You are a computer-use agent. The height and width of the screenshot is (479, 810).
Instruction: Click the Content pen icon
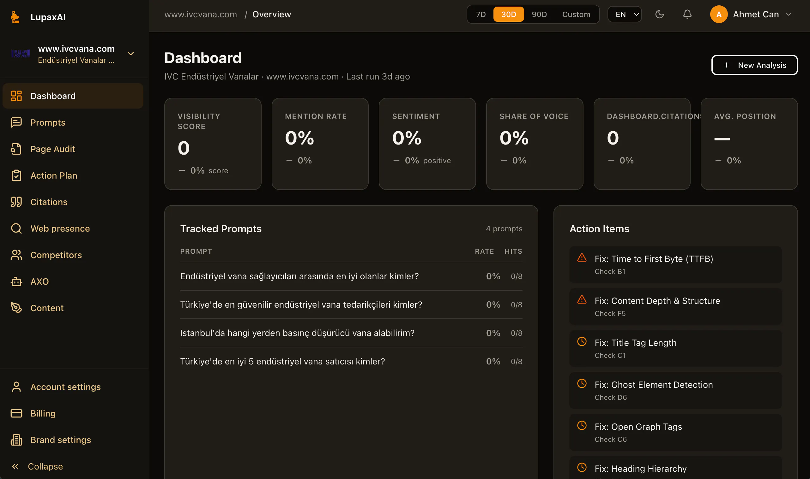16,308
